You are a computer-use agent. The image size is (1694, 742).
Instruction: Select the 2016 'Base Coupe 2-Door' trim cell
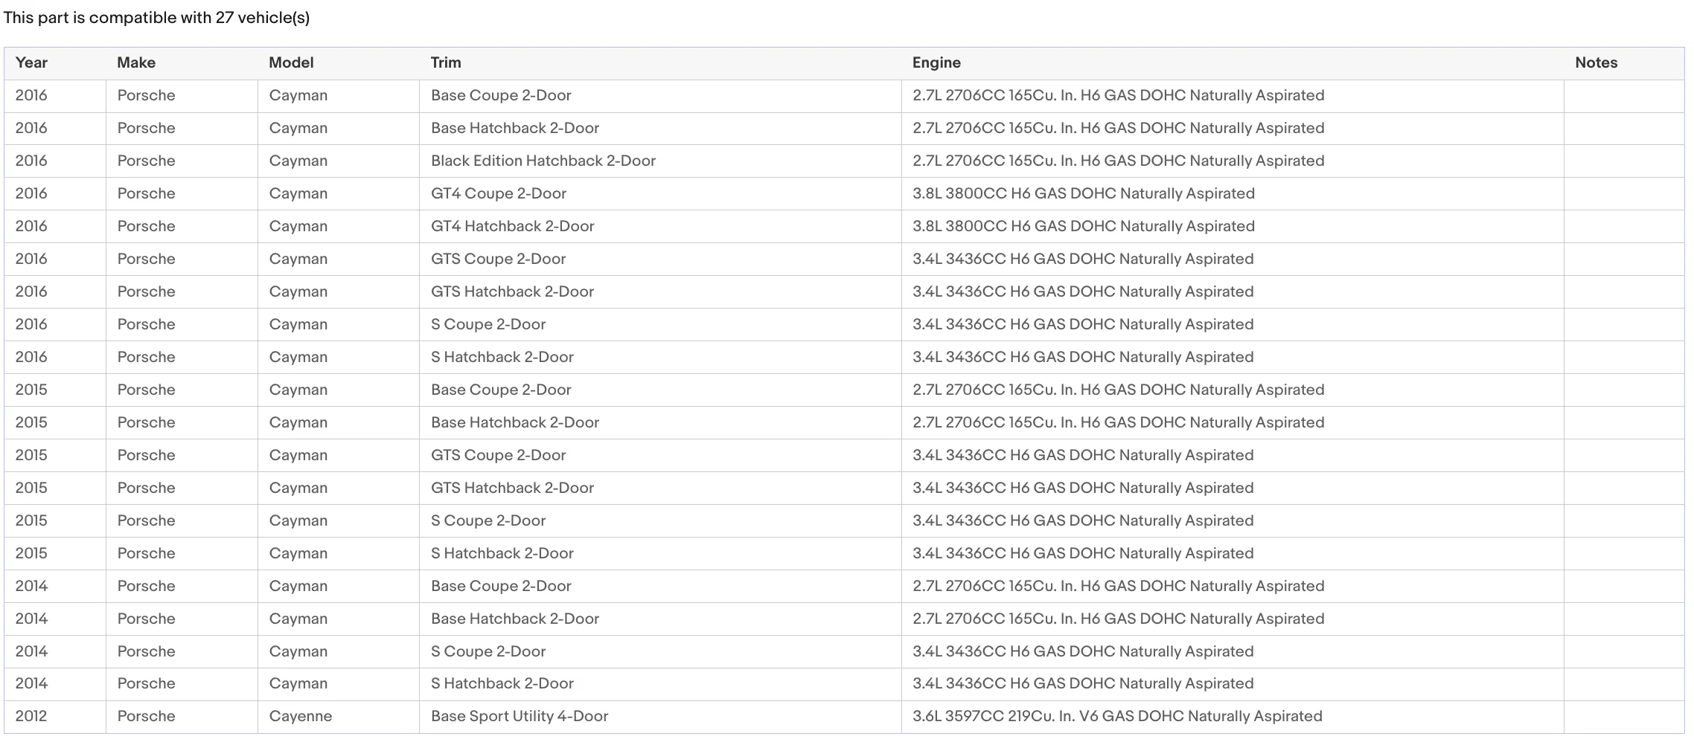[x=660, y=95]
